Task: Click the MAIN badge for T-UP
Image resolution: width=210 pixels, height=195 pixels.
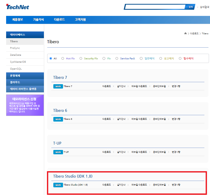Action: 58,152
